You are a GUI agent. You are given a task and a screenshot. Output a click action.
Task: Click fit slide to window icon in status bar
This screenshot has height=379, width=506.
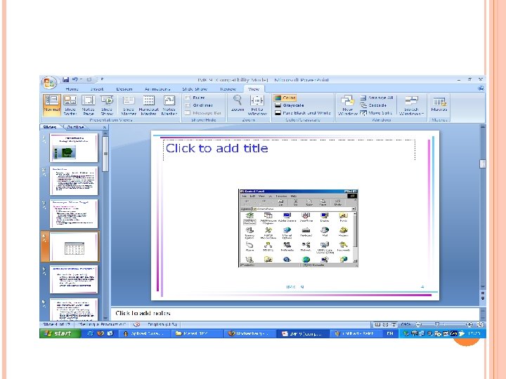click(480, 324)
